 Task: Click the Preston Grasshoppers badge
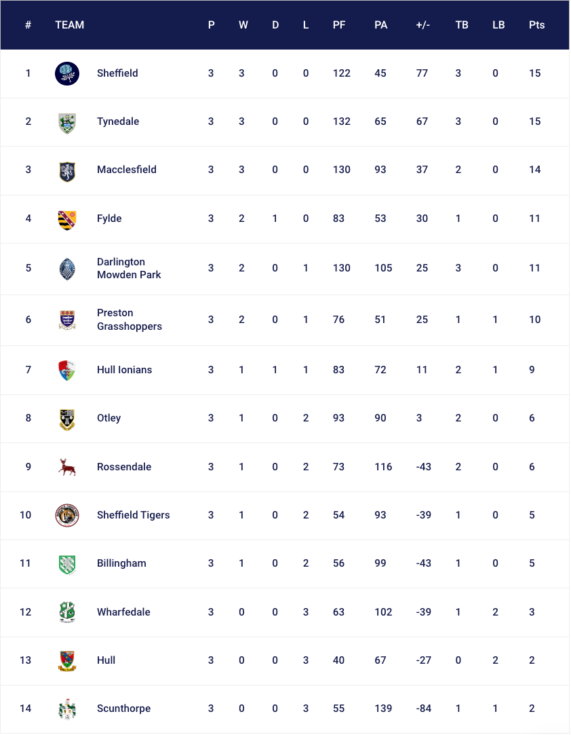[x=67, y=320]
